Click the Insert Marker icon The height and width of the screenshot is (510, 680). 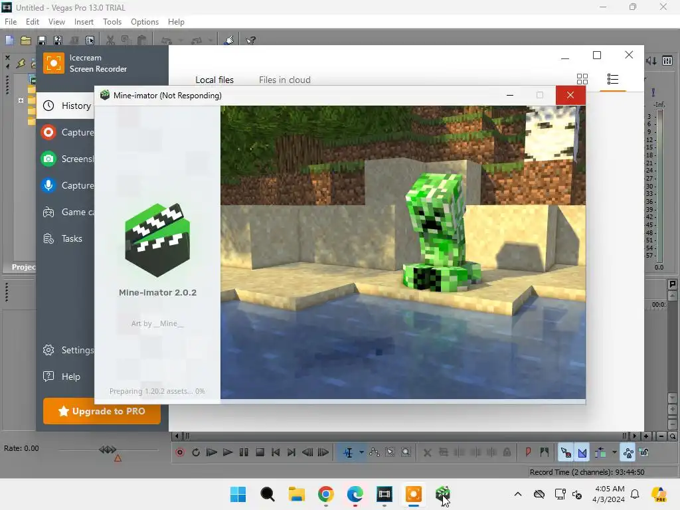click(528, 452)
